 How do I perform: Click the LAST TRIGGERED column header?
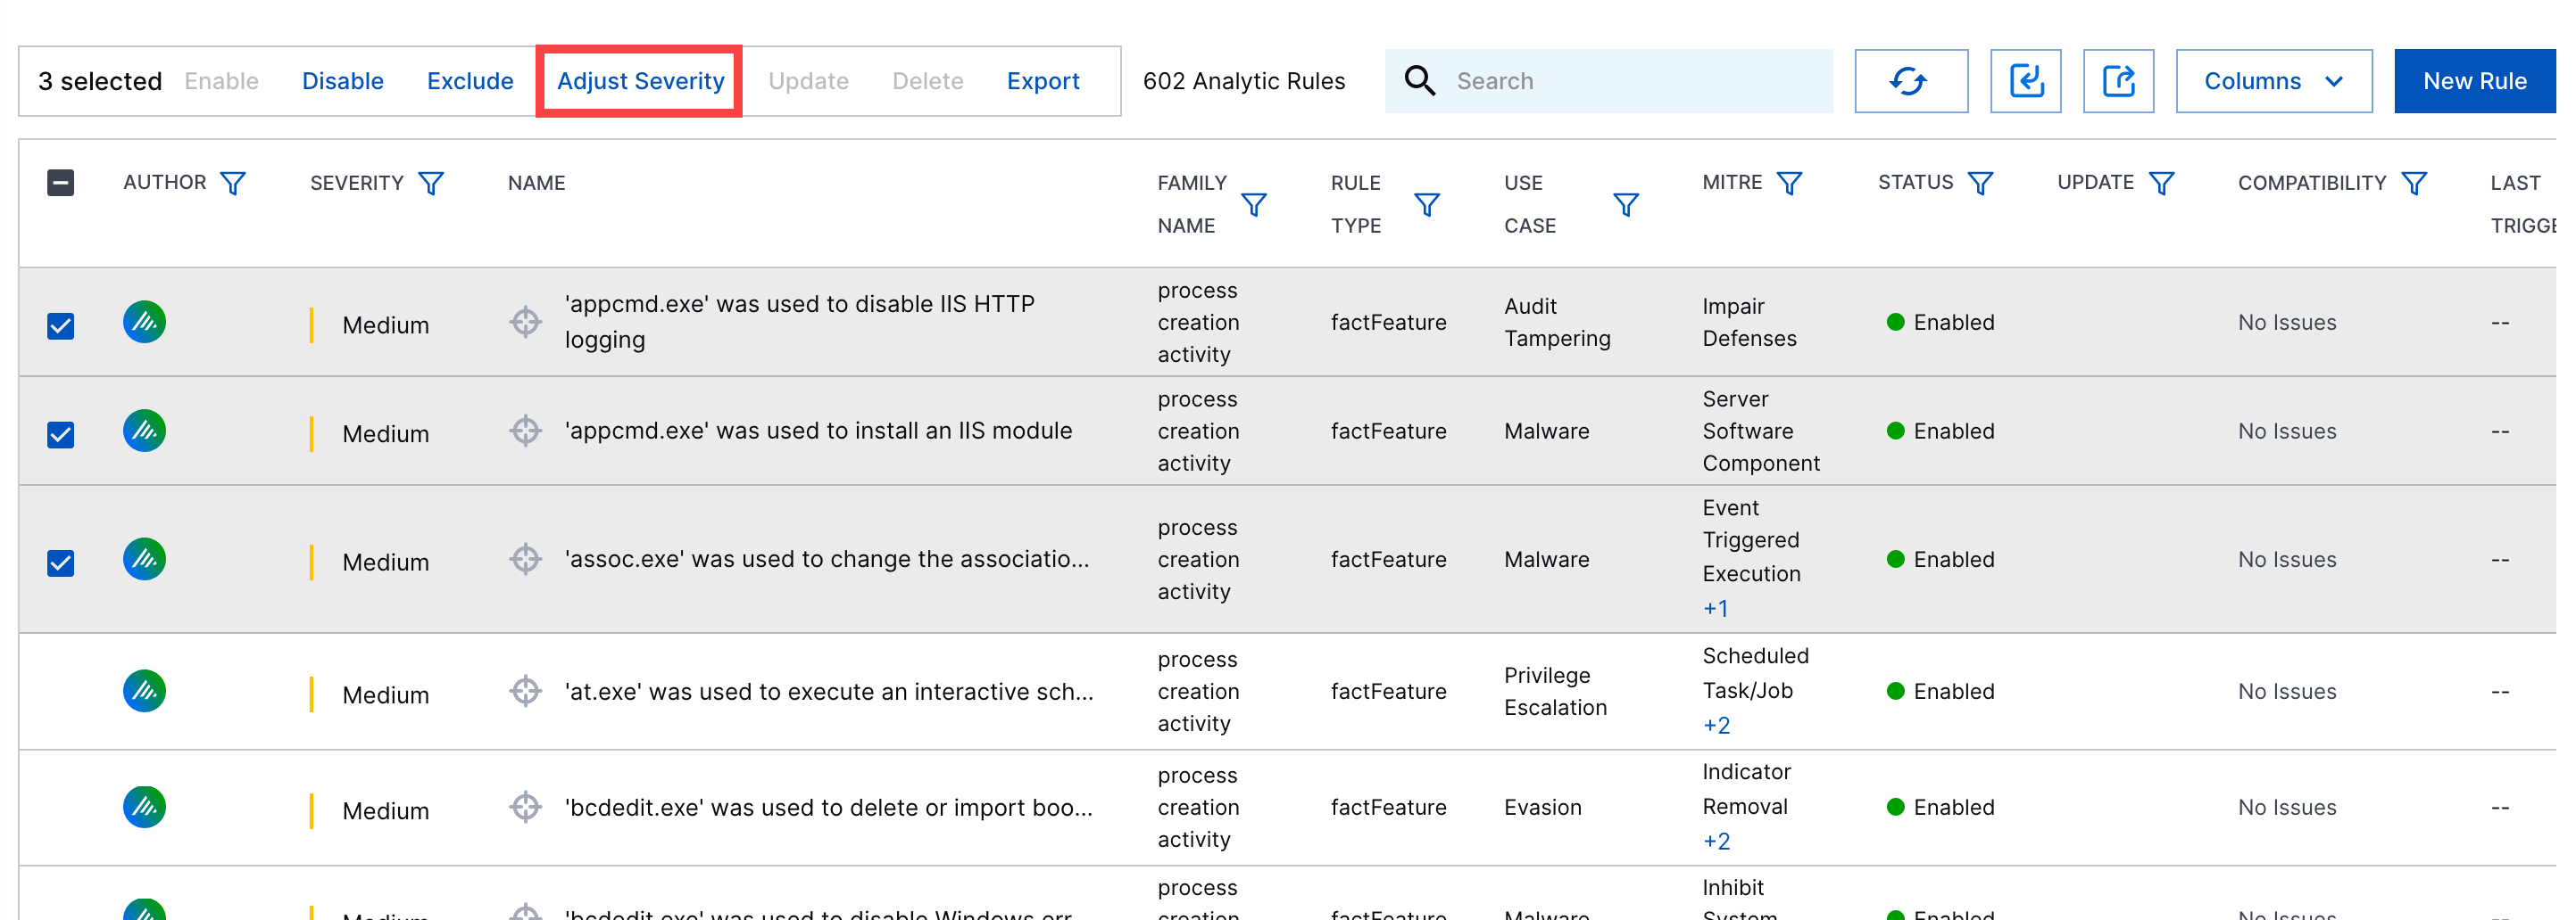2523,204
